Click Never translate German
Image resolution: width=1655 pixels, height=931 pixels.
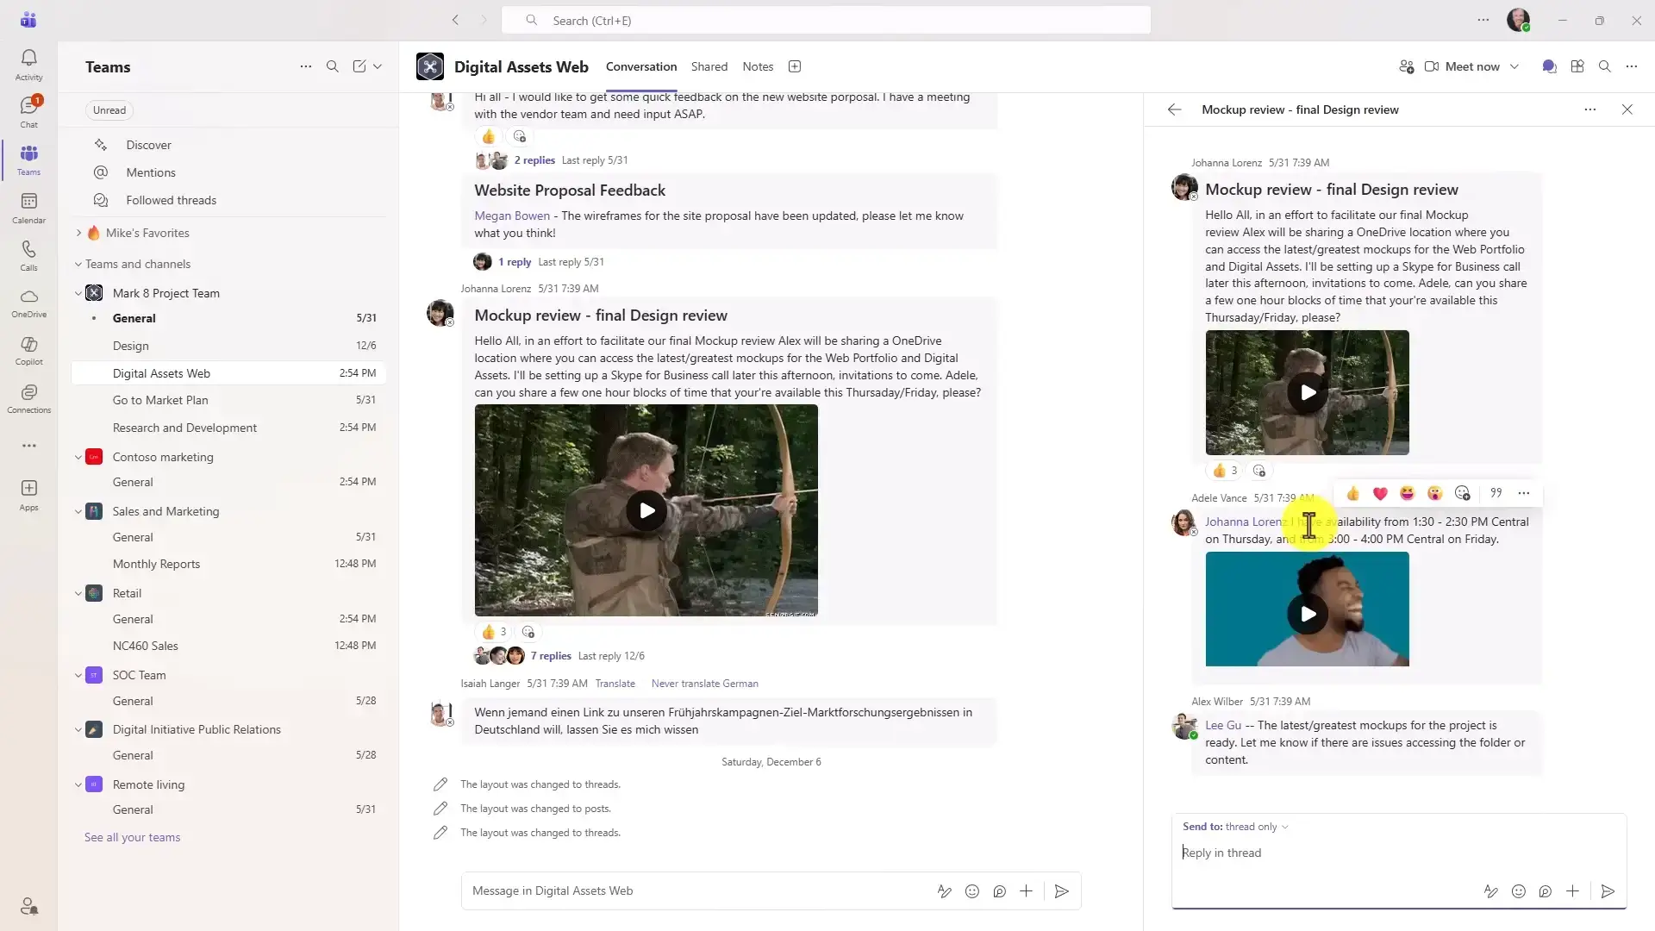coord(705,684)
